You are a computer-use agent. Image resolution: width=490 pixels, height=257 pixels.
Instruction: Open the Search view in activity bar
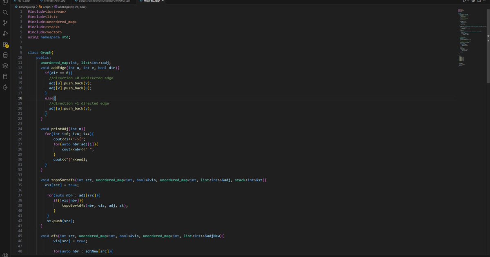tap(5, 12)
